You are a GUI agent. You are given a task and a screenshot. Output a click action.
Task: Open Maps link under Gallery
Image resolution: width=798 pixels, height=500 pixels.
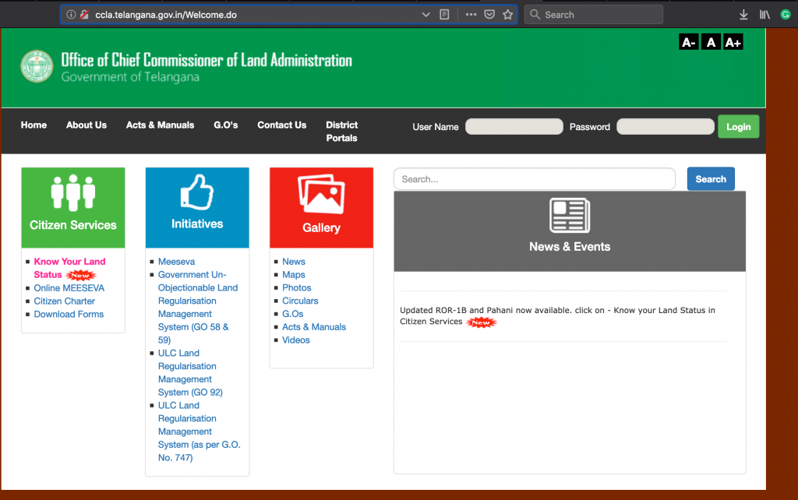(294, 275)
